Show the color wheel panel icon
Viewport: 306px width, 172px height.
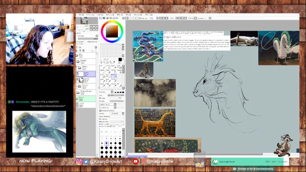click(x=101, y=18)
